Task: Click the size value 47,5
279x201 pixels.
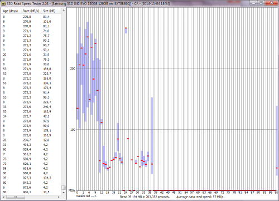Action: [46, 116]
